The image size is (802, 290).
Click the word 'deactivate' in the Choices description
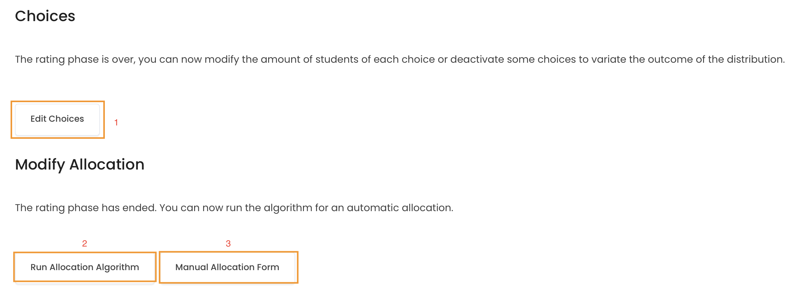click(477, 59)
